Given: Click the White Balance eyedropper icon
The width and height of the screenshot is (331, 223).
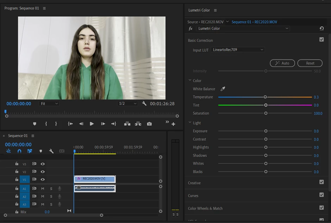Looking at the screenshot, I should (223, 89).
